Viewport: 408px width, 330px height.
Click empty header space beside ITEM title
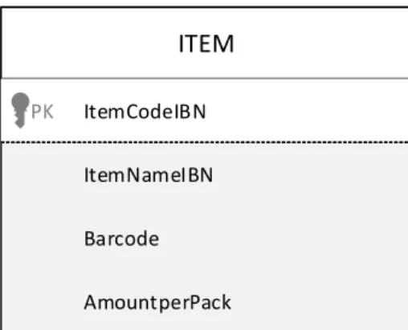point(321,44)
